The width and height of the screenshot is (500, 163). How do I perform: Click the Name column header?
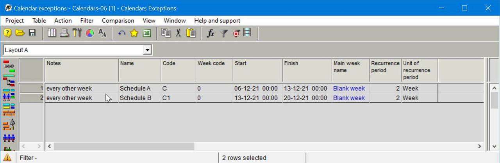pyautogui.click(x=140, y=70)
